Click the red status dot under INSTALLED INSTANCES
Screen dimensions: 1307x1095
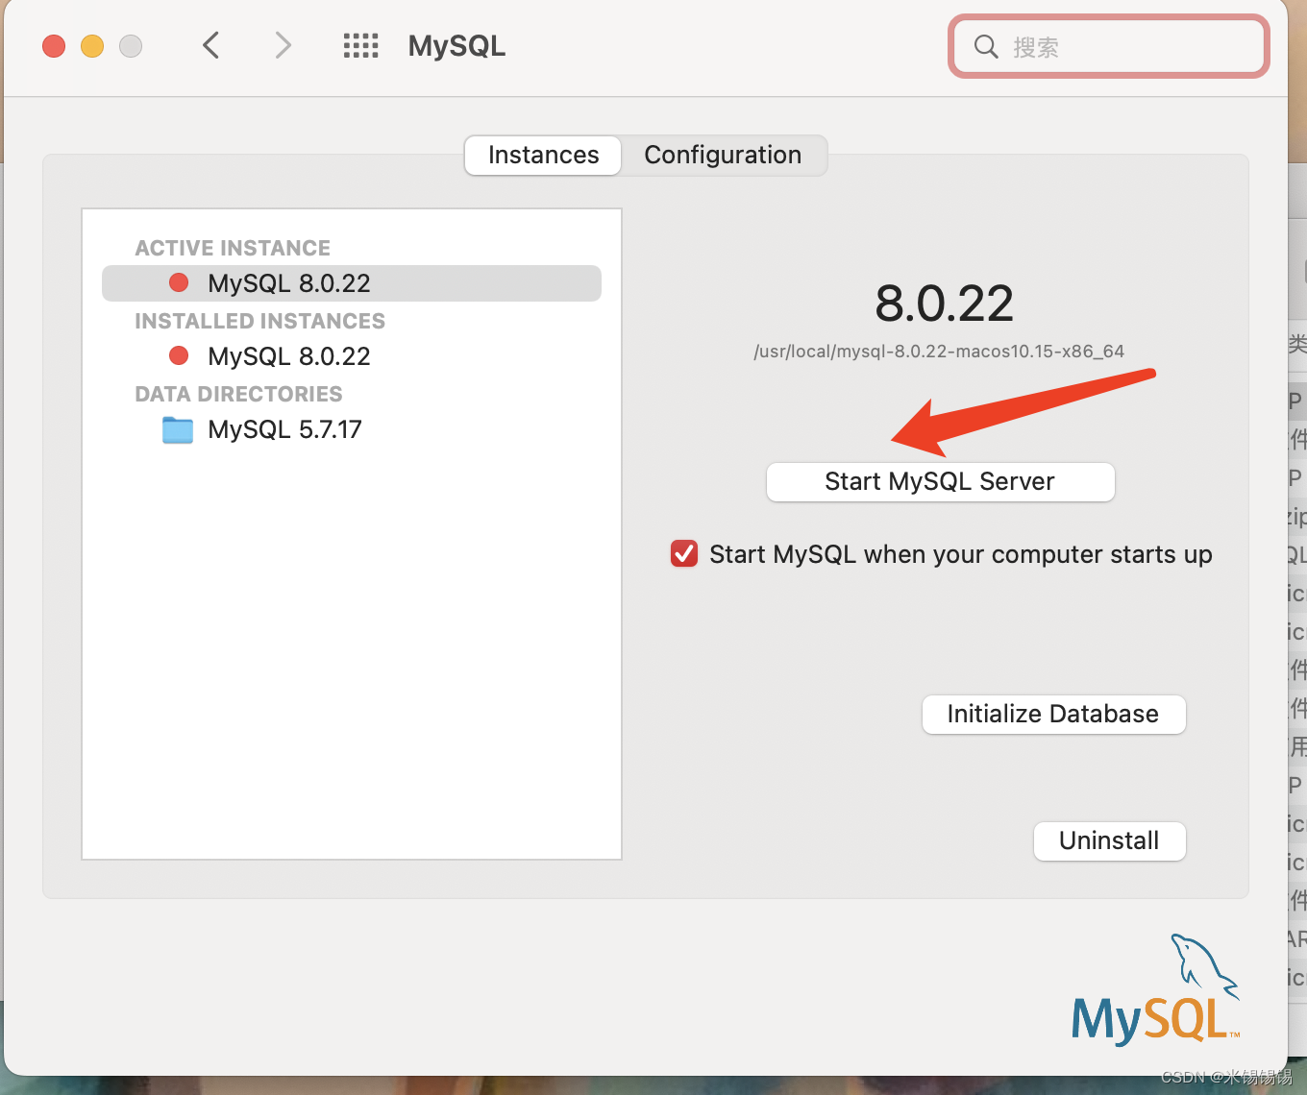click(x=179, y=355)
